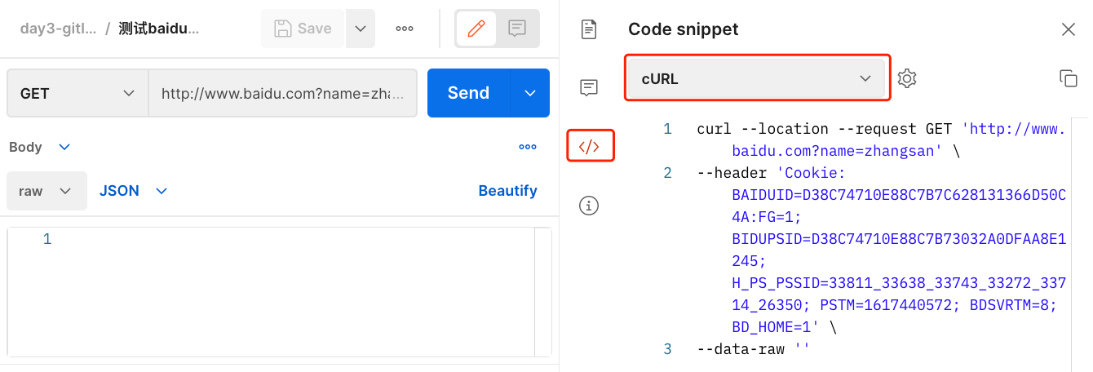Open the cURL language dropdown
Image resolution: width=1093 pixels, height=372 pixels.
pyautogui.click(x=757, y=79)
